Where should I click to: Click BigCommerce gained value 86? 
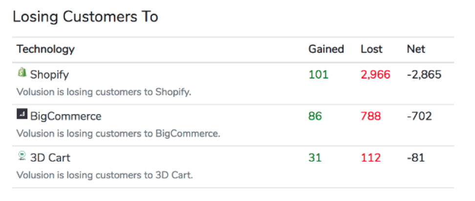[315, 116]
